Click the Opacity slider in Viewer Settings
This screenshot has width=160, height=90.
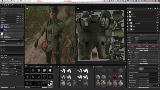click(15, 65)
